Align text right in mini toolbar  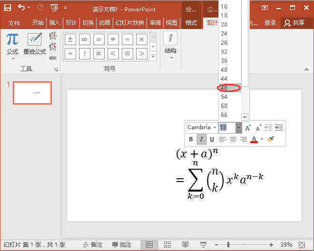(x=244, y=139)
